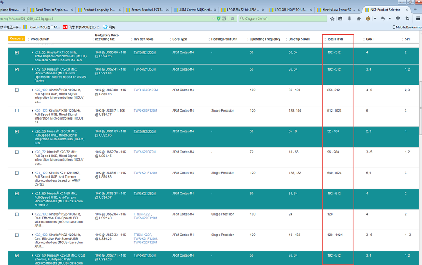
Task: Uncheck the K22_50 row checkbox
Action: pos(17,256)
